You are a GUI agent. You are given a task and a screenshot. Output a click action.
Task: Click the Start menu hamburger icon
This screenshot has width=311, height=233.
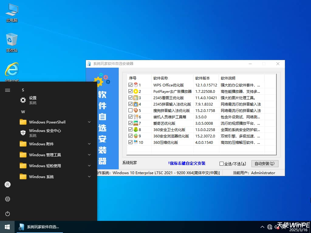(8, 90)
